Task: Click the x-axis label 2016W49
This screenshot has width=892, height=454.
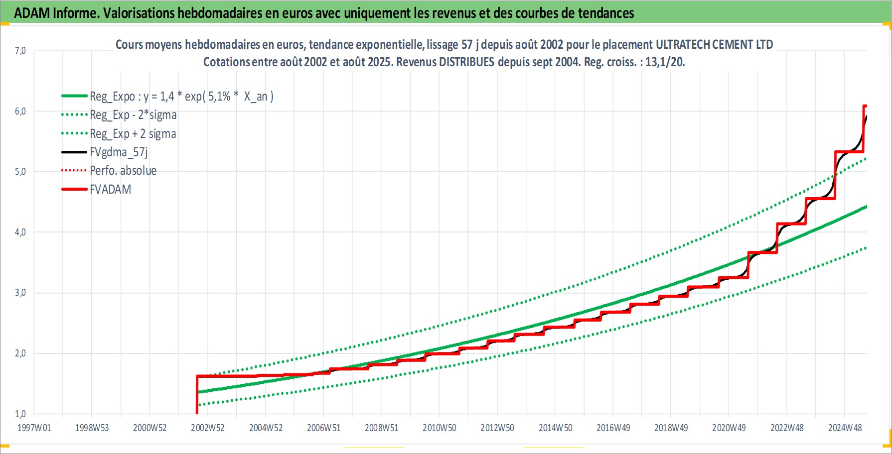Action: 613,428
